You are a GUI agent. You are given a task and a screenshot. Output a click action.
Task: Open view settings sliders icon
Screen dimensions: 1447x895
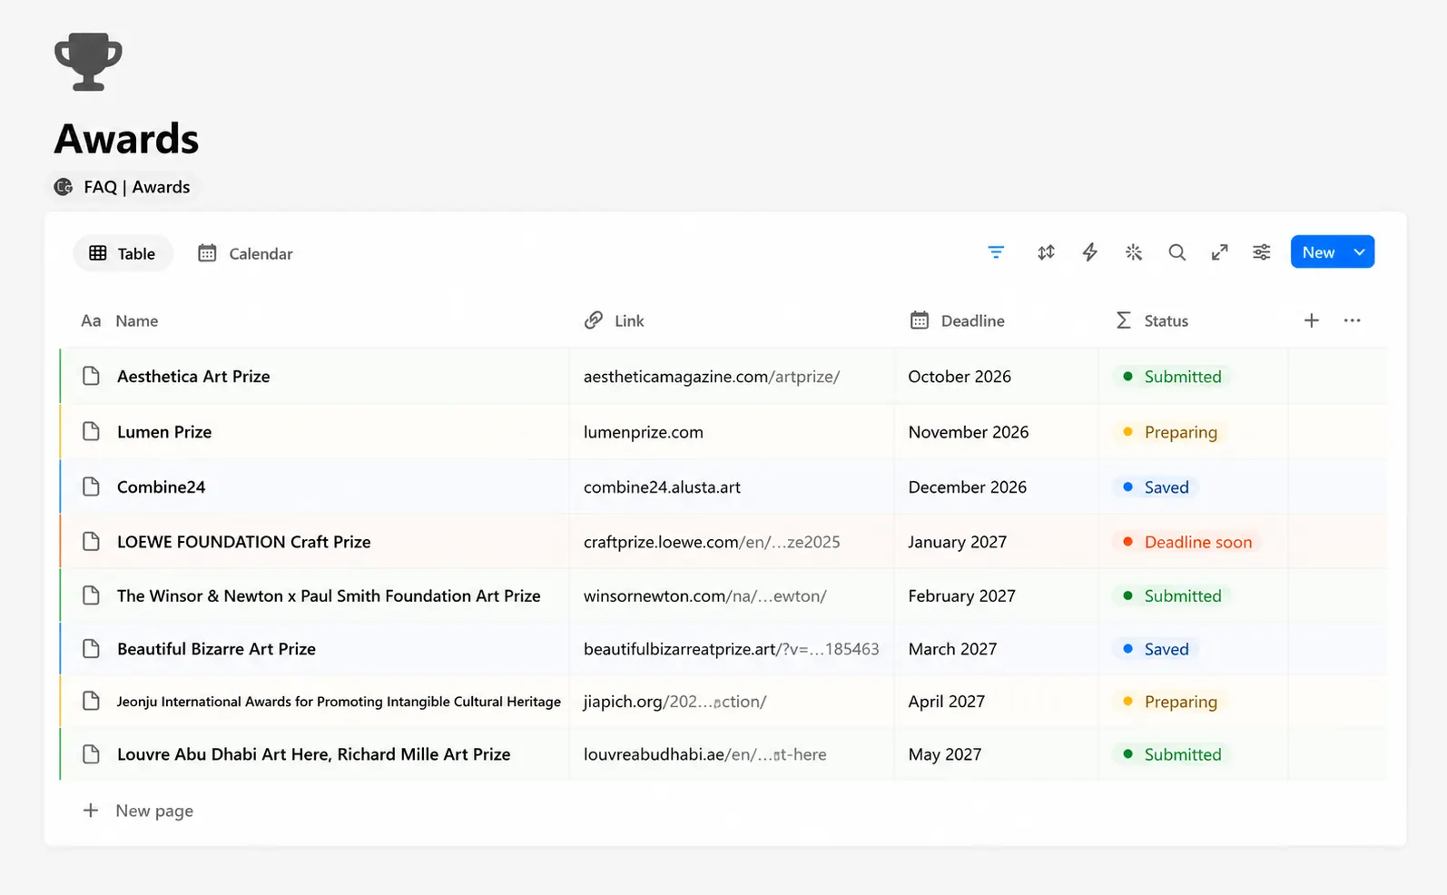(x=1261, y=252)
